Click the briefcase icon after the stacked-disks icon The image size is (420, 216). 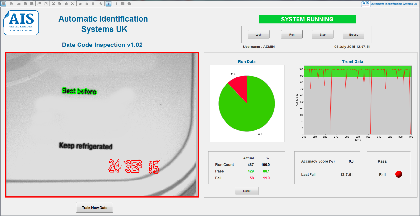pyautogui.click(x=39, y=4)
